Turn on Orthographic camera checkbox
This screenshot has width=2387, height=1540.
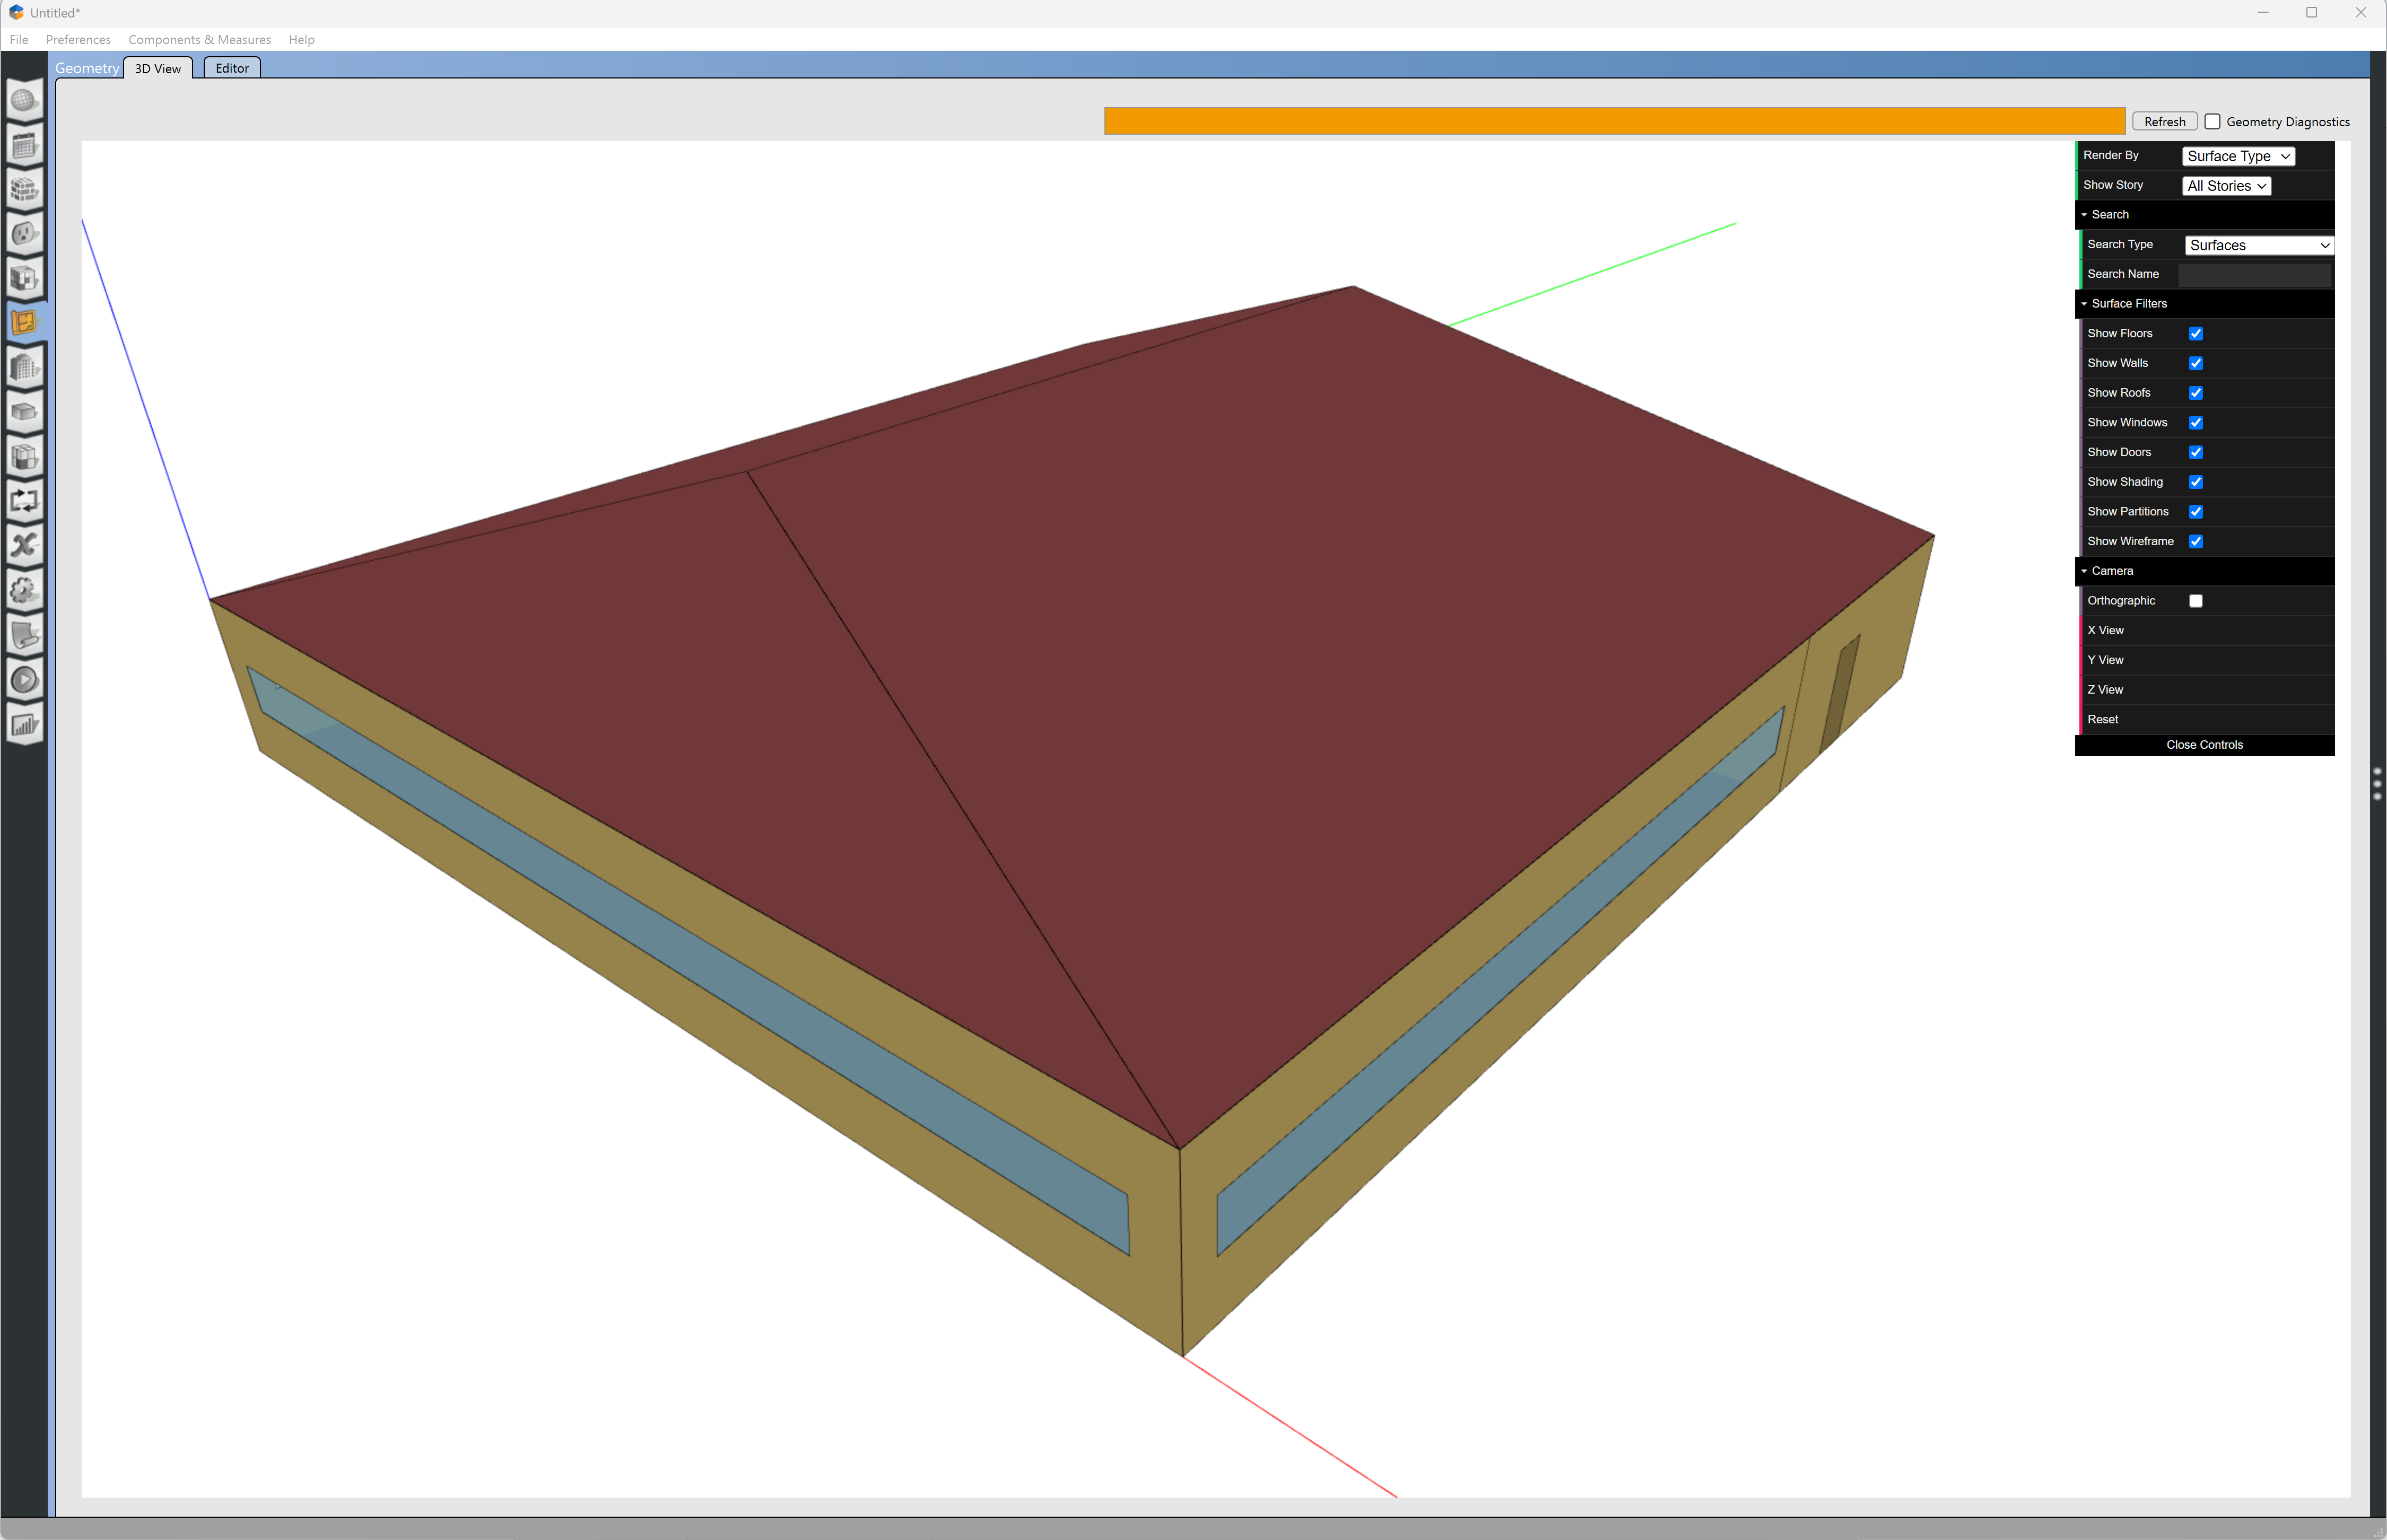[2196, 601]
